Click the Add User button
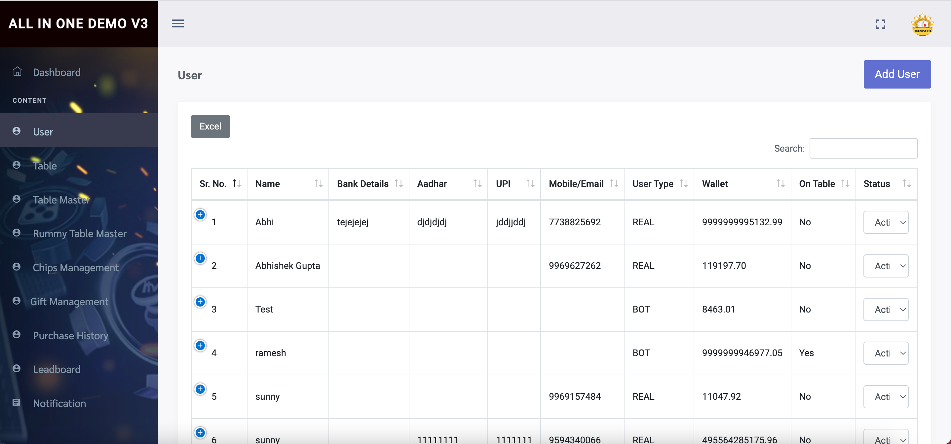951x444 pixels. pos(897,74)
